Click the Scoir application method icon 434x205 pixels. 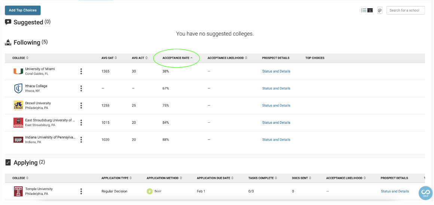point(150,191)
